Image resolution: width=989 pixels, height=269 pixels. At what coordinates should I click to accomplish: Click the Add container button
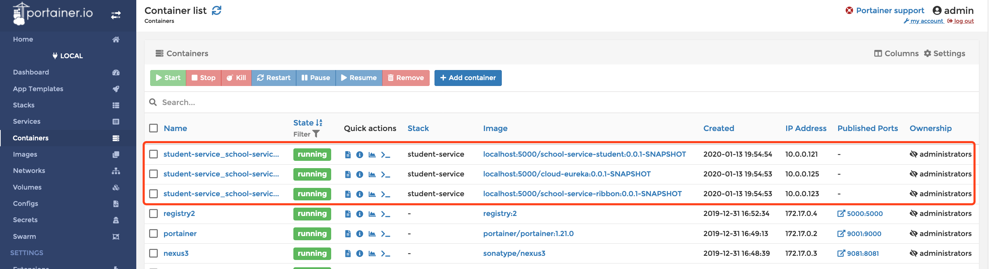click(x=468, y=78)
